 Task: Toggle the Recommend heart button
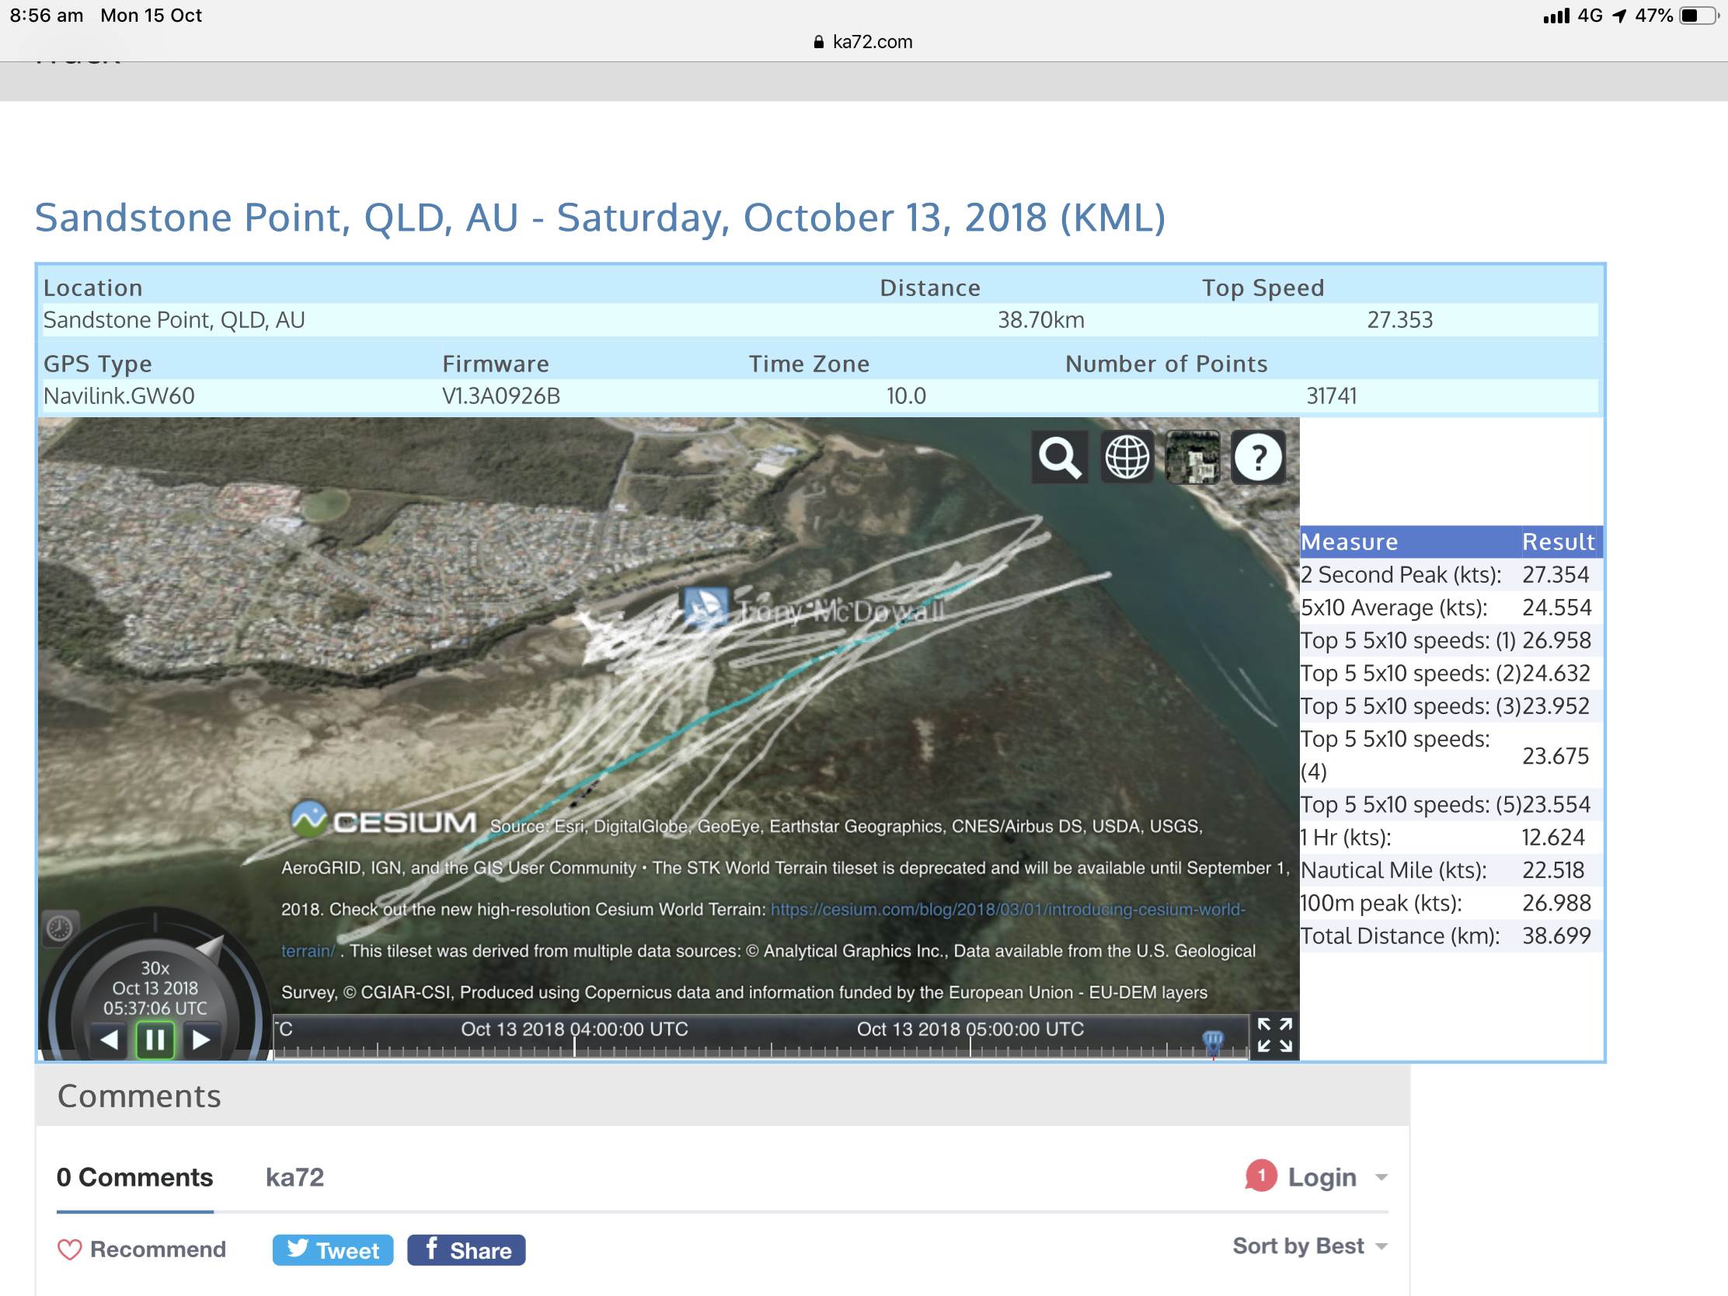coord(141,1249)
